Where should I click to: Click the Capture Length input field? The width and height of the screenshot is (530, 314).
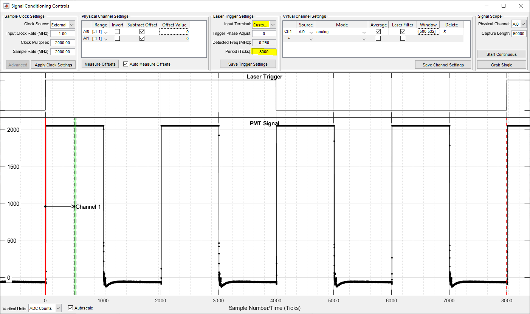coord(519,34)
